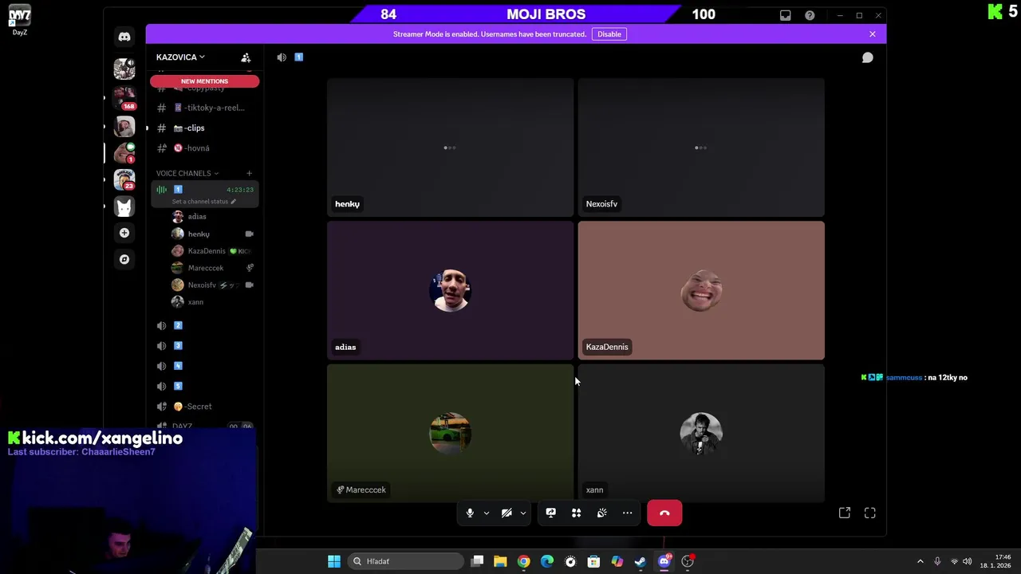Open Discover servers compass icon
Image resolution: width=1021 pixels, height=574 pixels.
point(124,259)
